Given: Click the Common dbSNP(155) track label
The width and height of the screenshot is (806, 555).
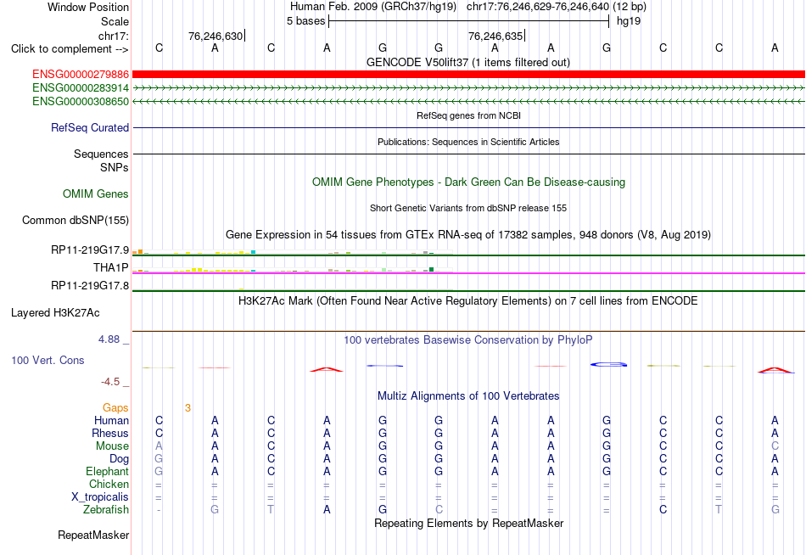Looking at the screenshot, I should (x=75, y=220).
